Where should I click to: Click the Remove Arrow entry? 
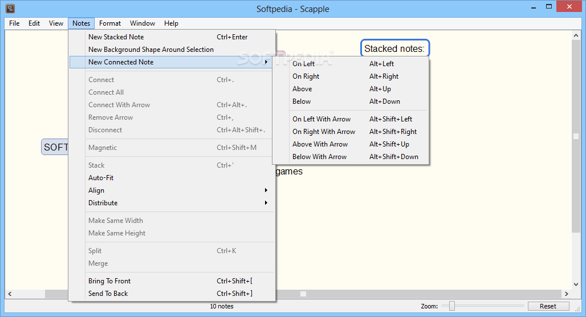(x=172, y=117)
